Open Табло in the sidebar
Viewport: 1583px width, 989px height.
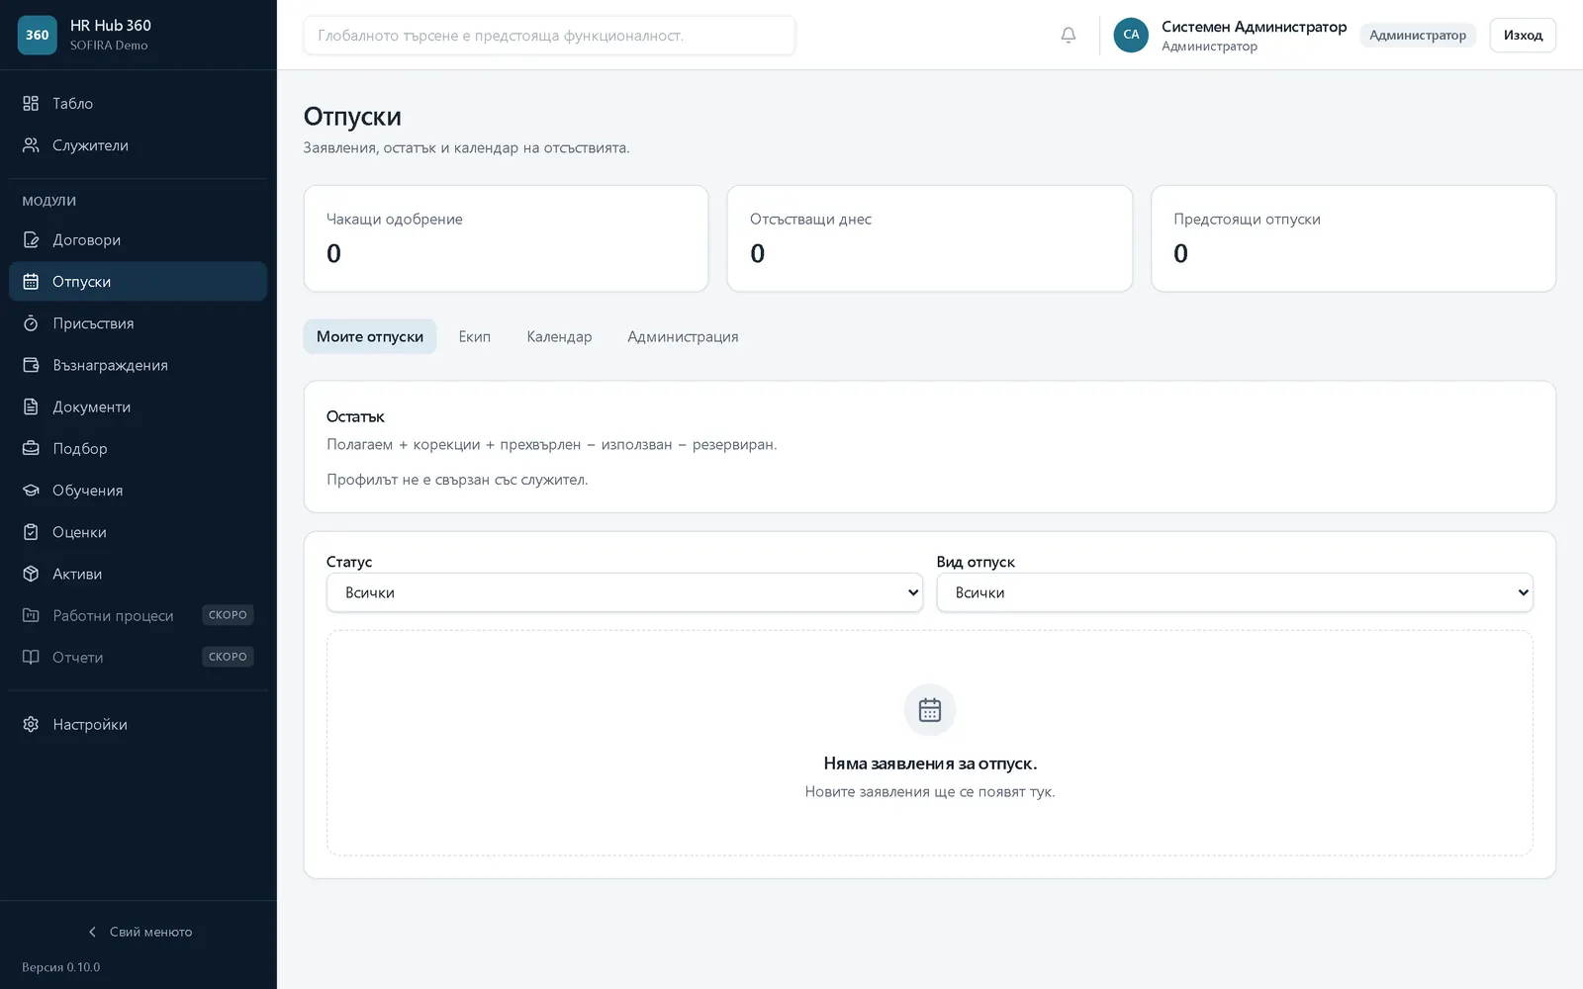pos(138,103)
